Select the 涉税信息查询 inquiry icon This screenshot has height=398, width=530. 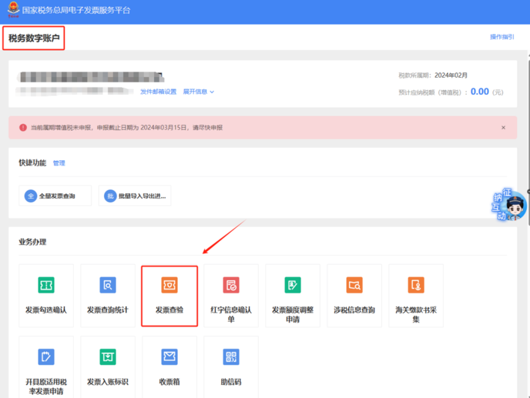click(x=354, y=294)
